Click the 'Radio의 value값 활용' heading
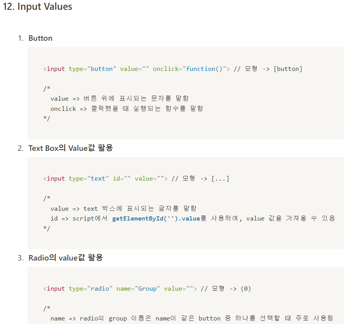 tap(65, 258)
